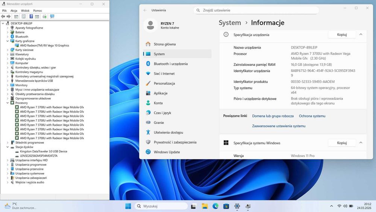Open the Widok menu

(x=25, y=11)
